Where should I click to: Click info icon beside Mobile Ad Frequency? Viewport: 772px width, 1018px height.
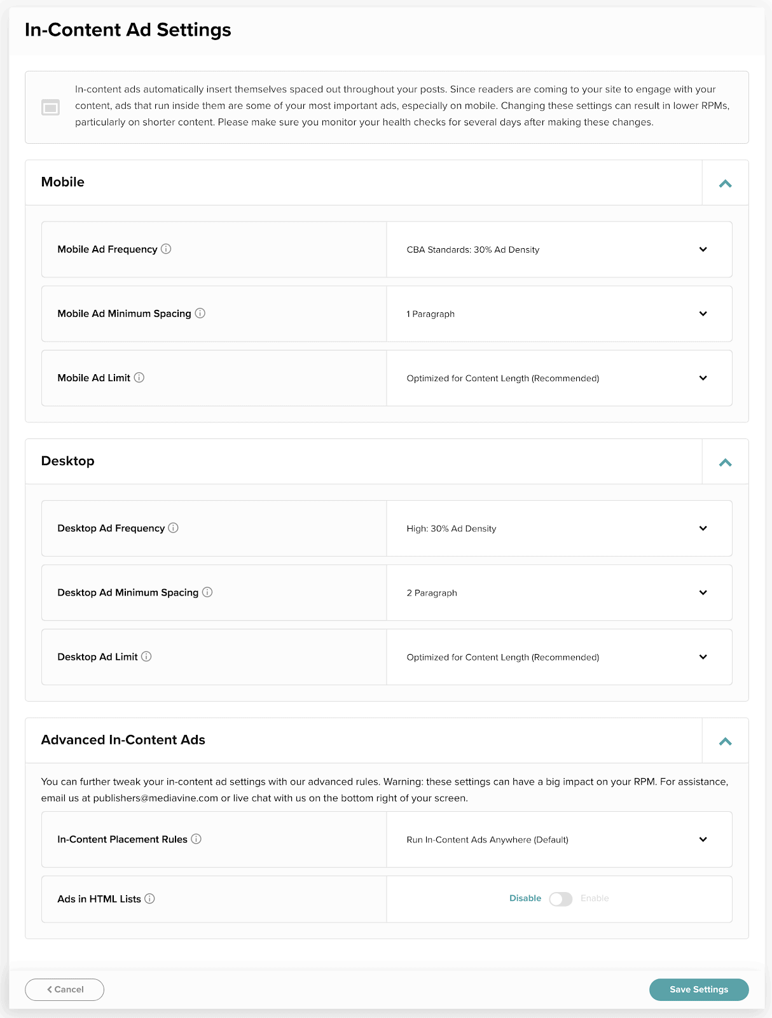pyautogui.click(x=166, y=249)
